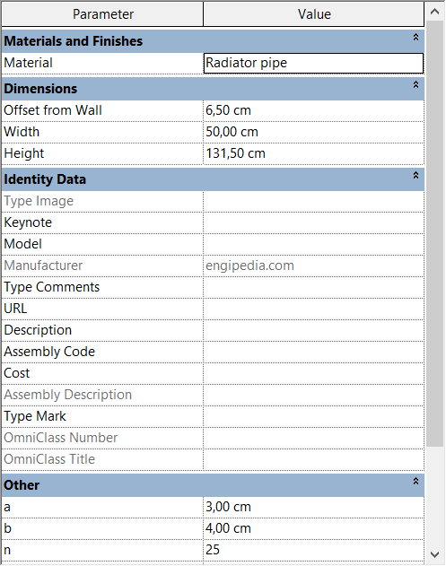The image size is (446, 566).
Task: Select the Offset from Wall label
Action: [53, 110]
